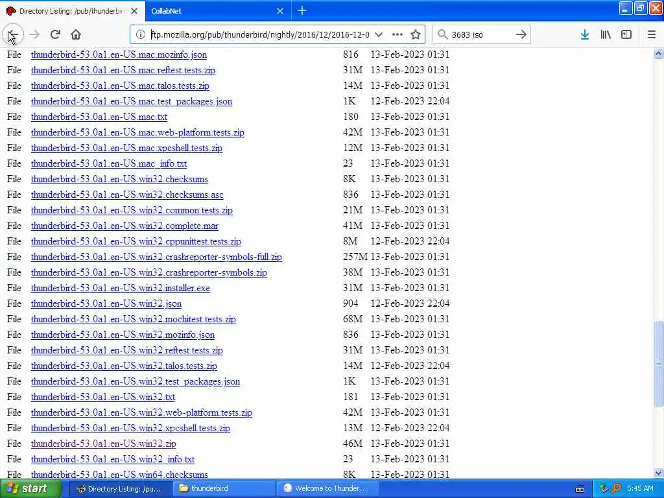Open the Downloads panel arrow icon

[585, 34]
